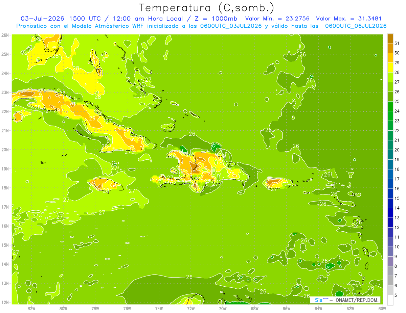Image resolution: width=406 pixels, height=313 pixels.
Task: Click the longitude axis label 72W
Action: point(191,308)
